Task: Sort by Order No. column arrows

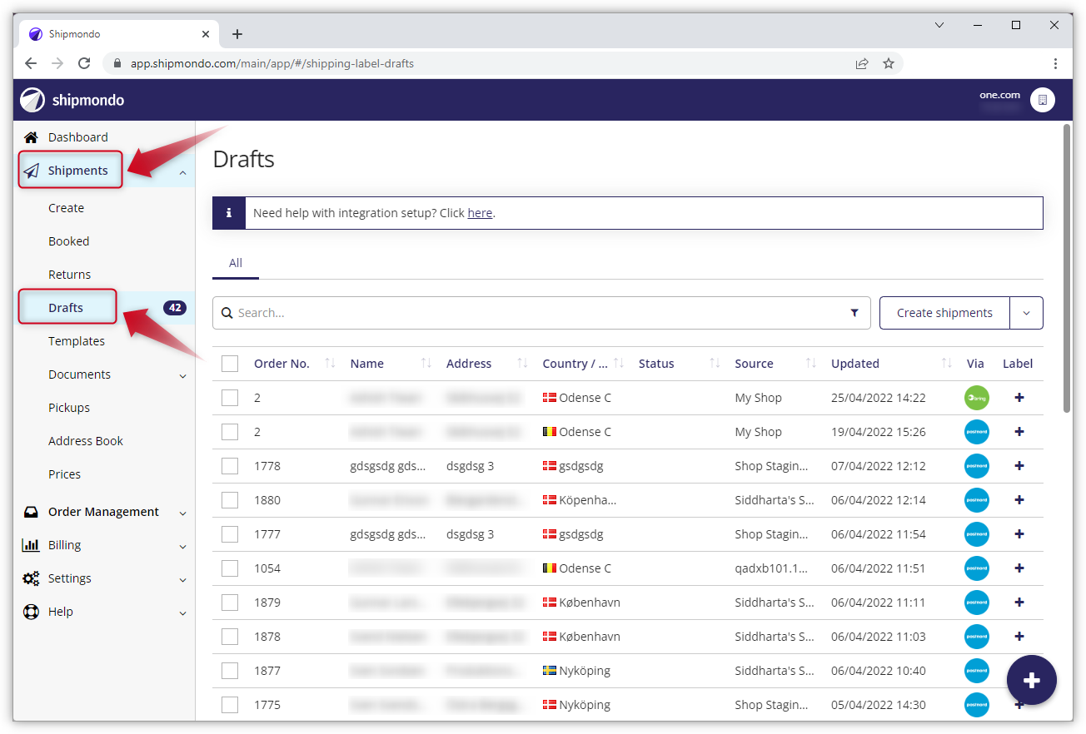Action: [330, 364]
